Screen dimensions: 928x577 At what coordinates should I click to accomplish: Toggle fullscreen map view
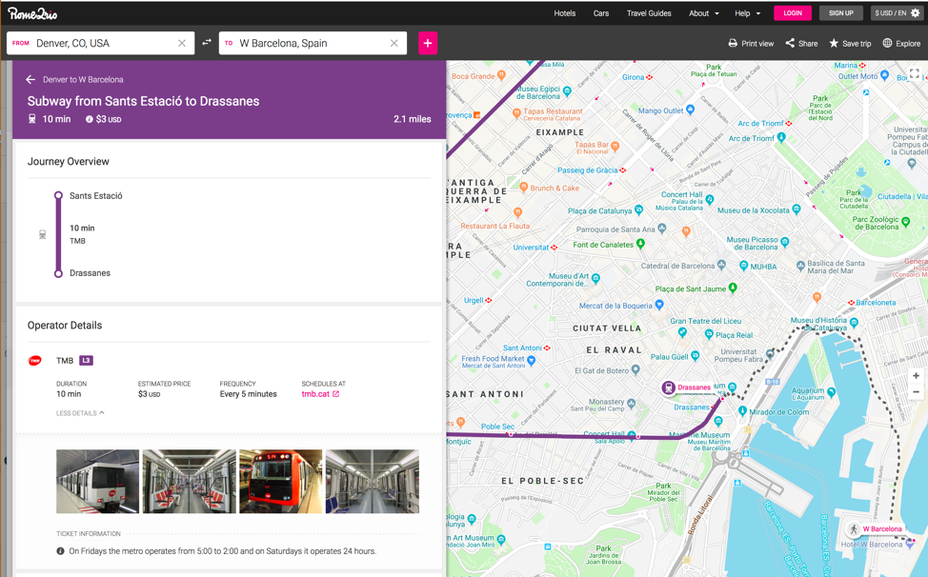(914, 74)
